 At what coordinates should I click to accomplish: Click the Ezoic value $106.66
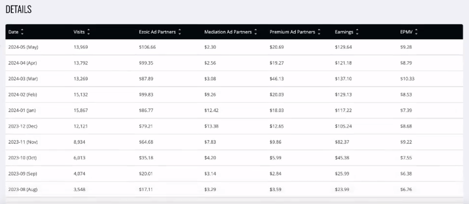(147, 47)
